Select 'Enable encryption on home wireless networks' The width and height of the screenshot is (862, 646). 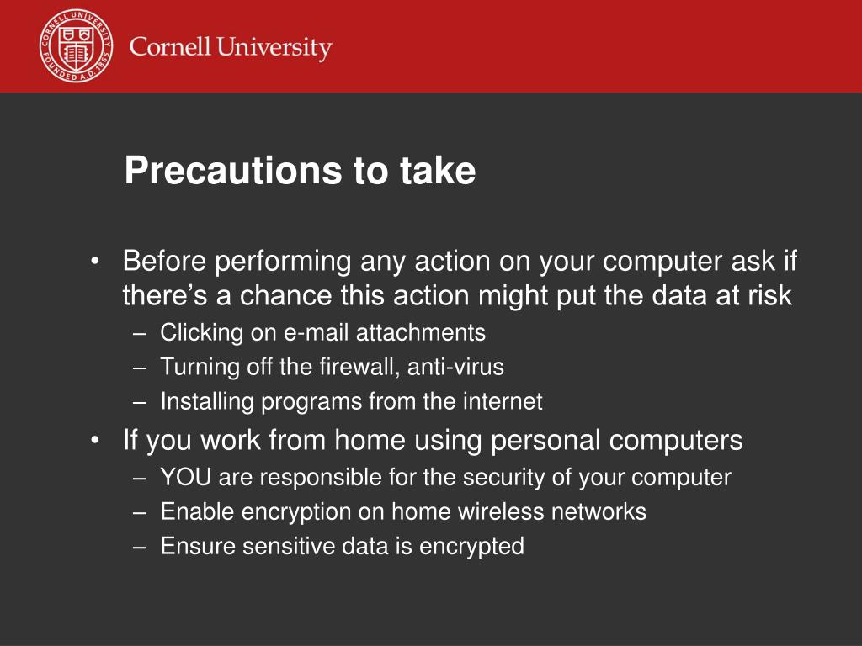[403, 512]
